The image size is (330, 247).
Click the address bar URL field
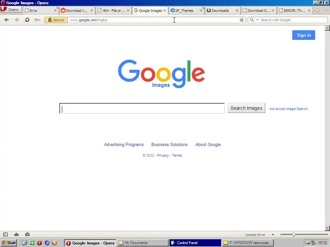pyautogui.click(x=153, y=20)
